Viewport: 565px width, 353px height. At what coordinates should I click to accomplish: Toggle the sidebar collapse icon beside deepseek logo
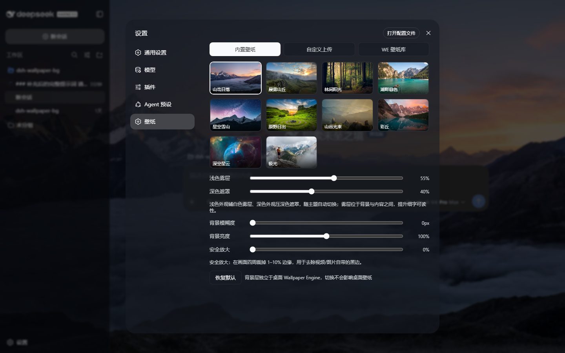point(100,14)
